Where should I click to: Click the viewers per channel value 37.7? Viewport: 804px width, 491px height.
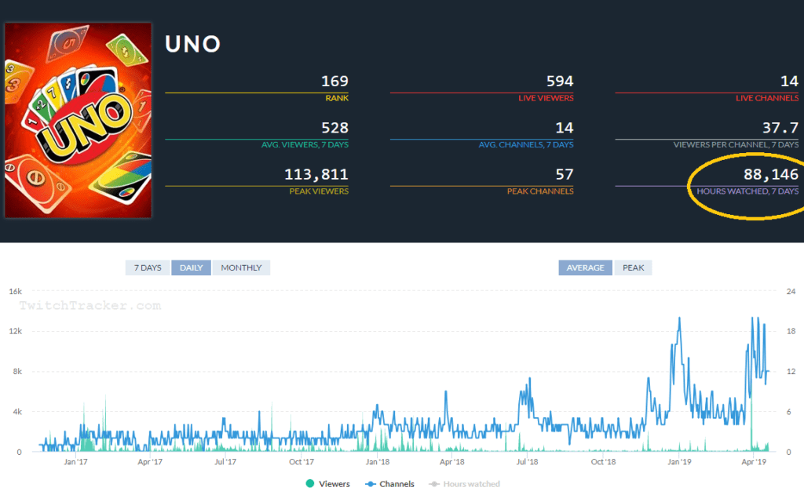tap(780, 128)
